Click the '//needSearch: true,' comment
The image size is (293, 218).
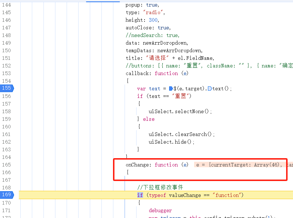click(x=152, y=35)
